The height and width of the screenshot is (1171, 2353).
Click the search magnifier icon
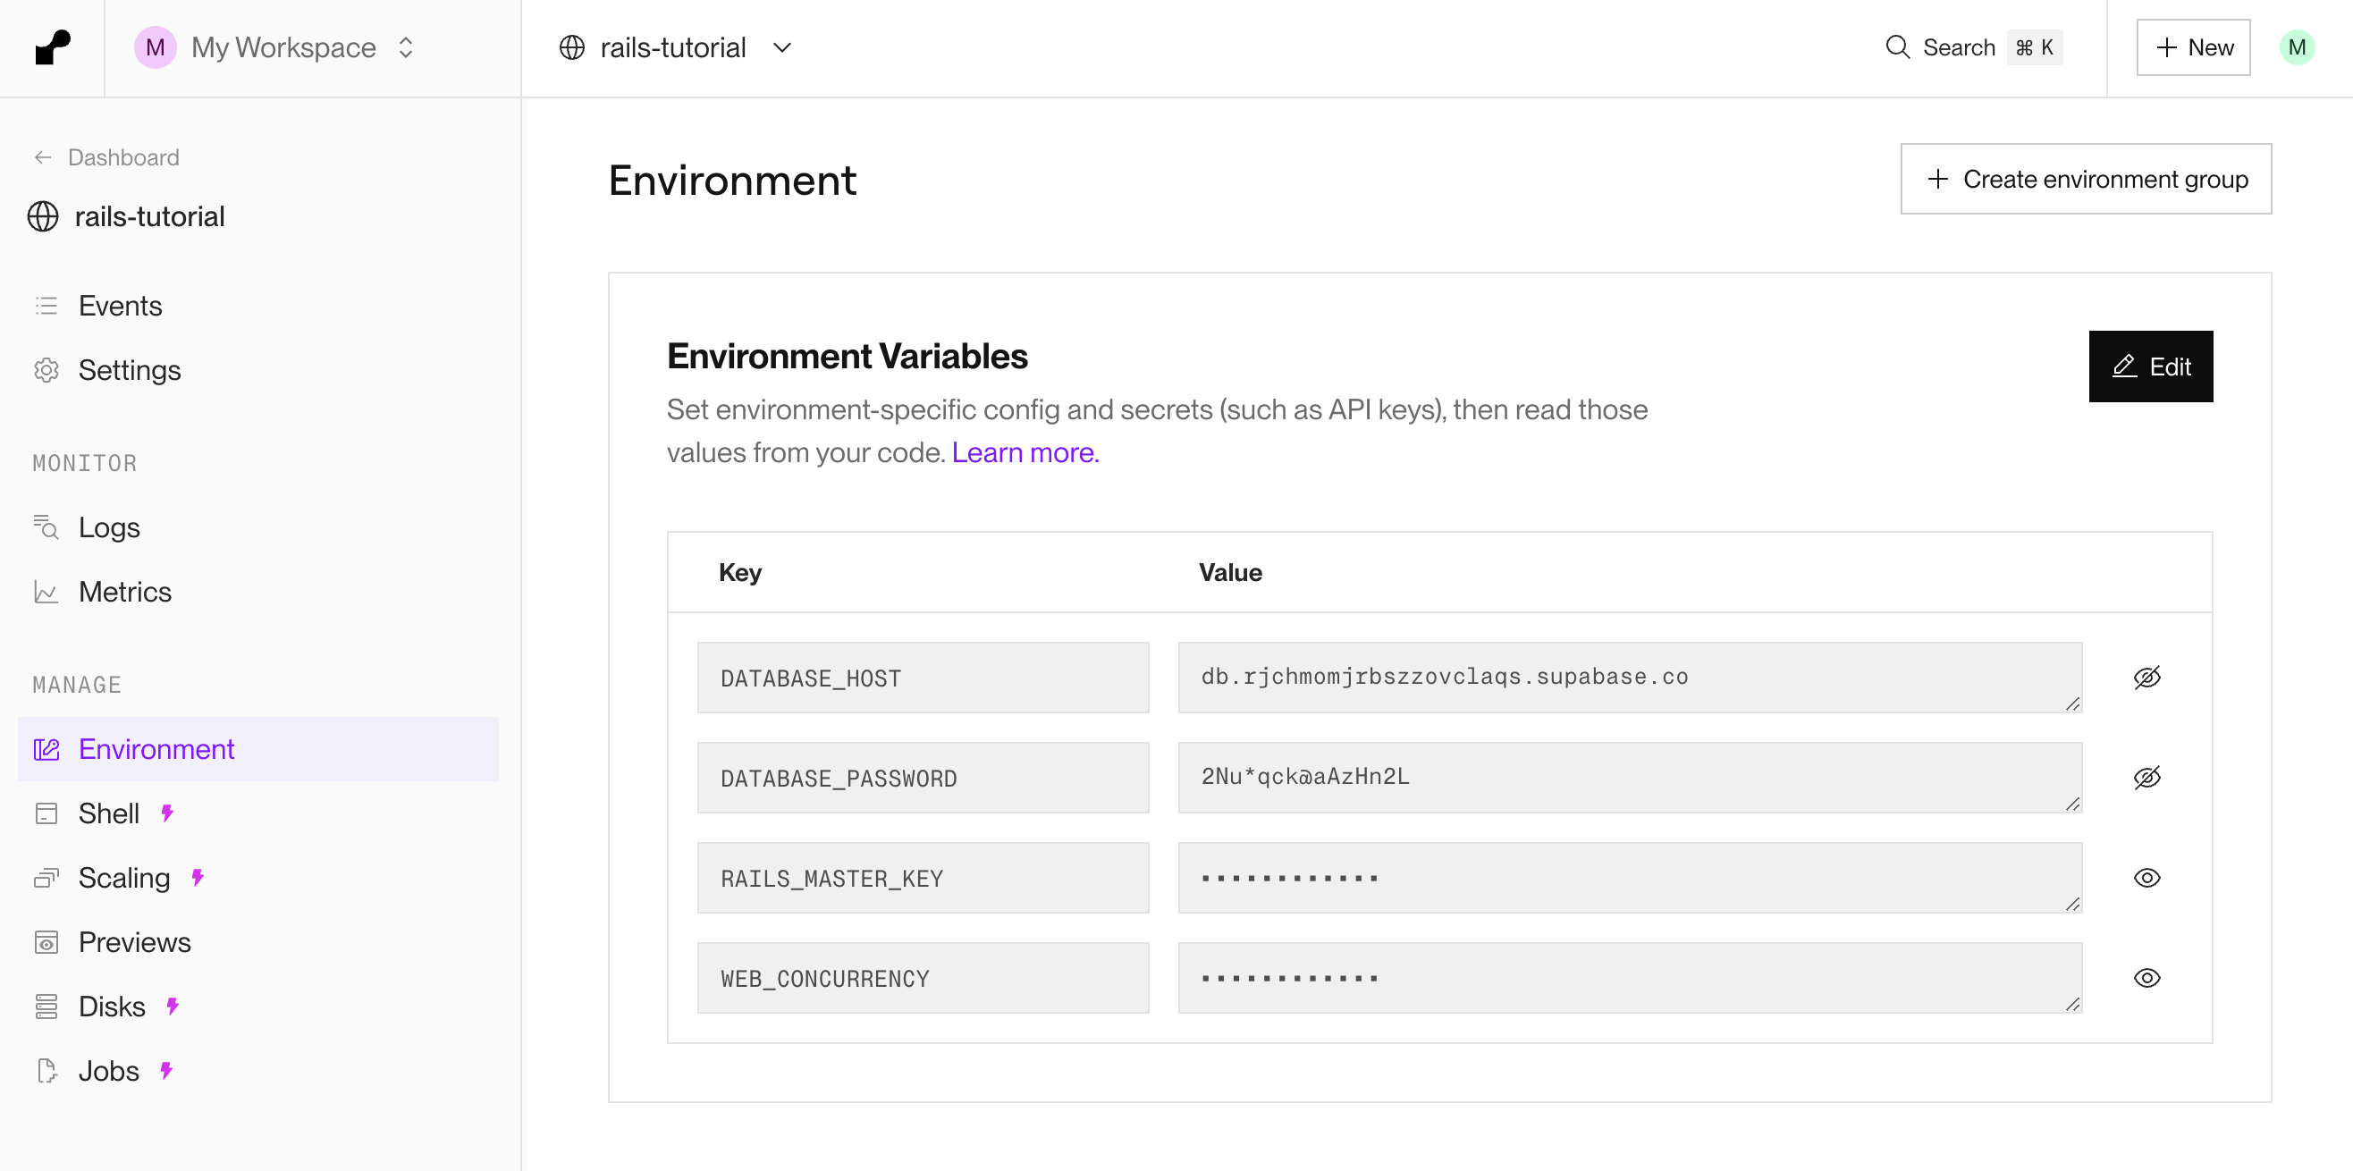click(1897, 47)
